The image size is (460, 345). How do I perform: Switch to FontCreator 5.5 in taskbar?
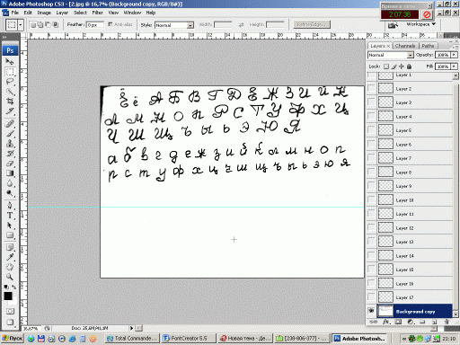(x=189, y=339)
